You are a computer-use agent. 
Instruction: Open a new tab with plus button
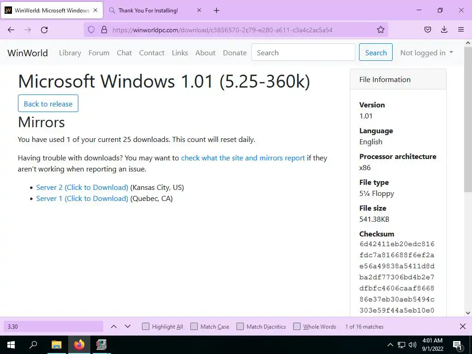click(x=217, y=11)
